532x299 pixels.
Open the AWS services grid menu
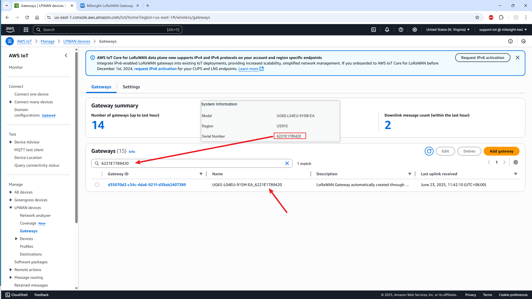click(x=26, y=30)
